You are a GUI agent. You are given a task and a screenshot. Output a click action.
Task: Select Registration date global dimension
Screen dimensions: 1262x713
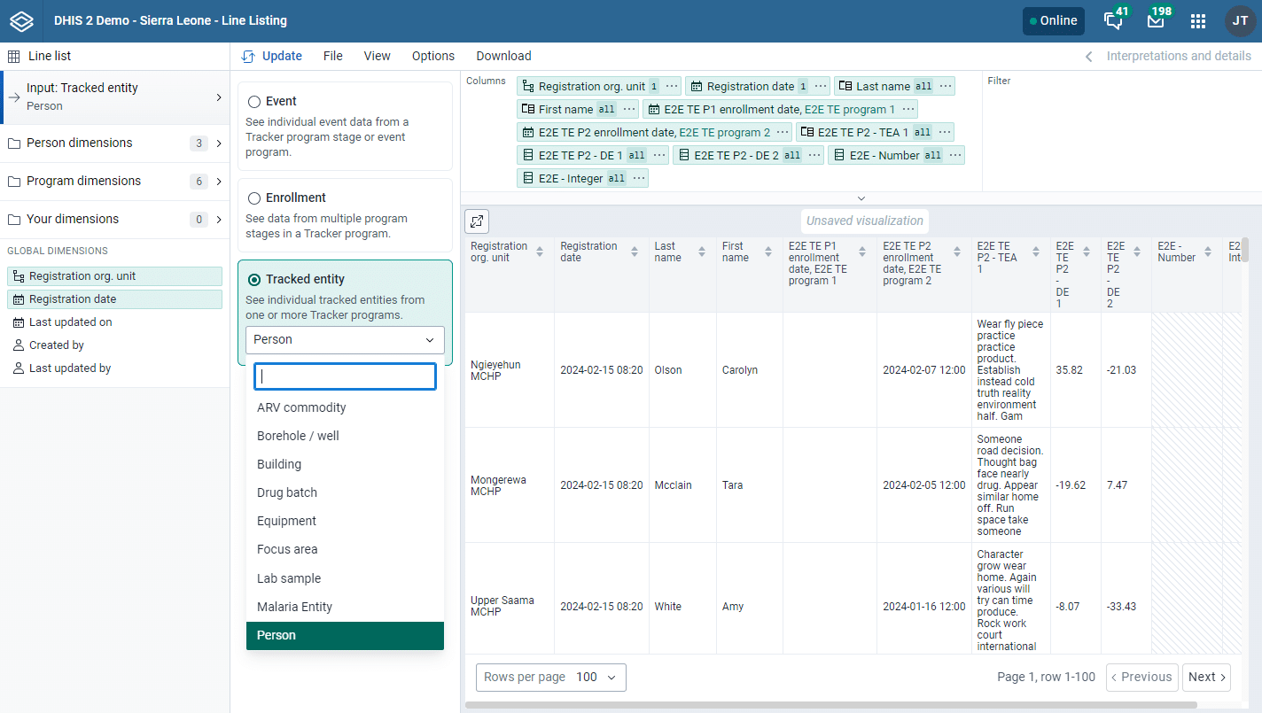pos(114,299)
